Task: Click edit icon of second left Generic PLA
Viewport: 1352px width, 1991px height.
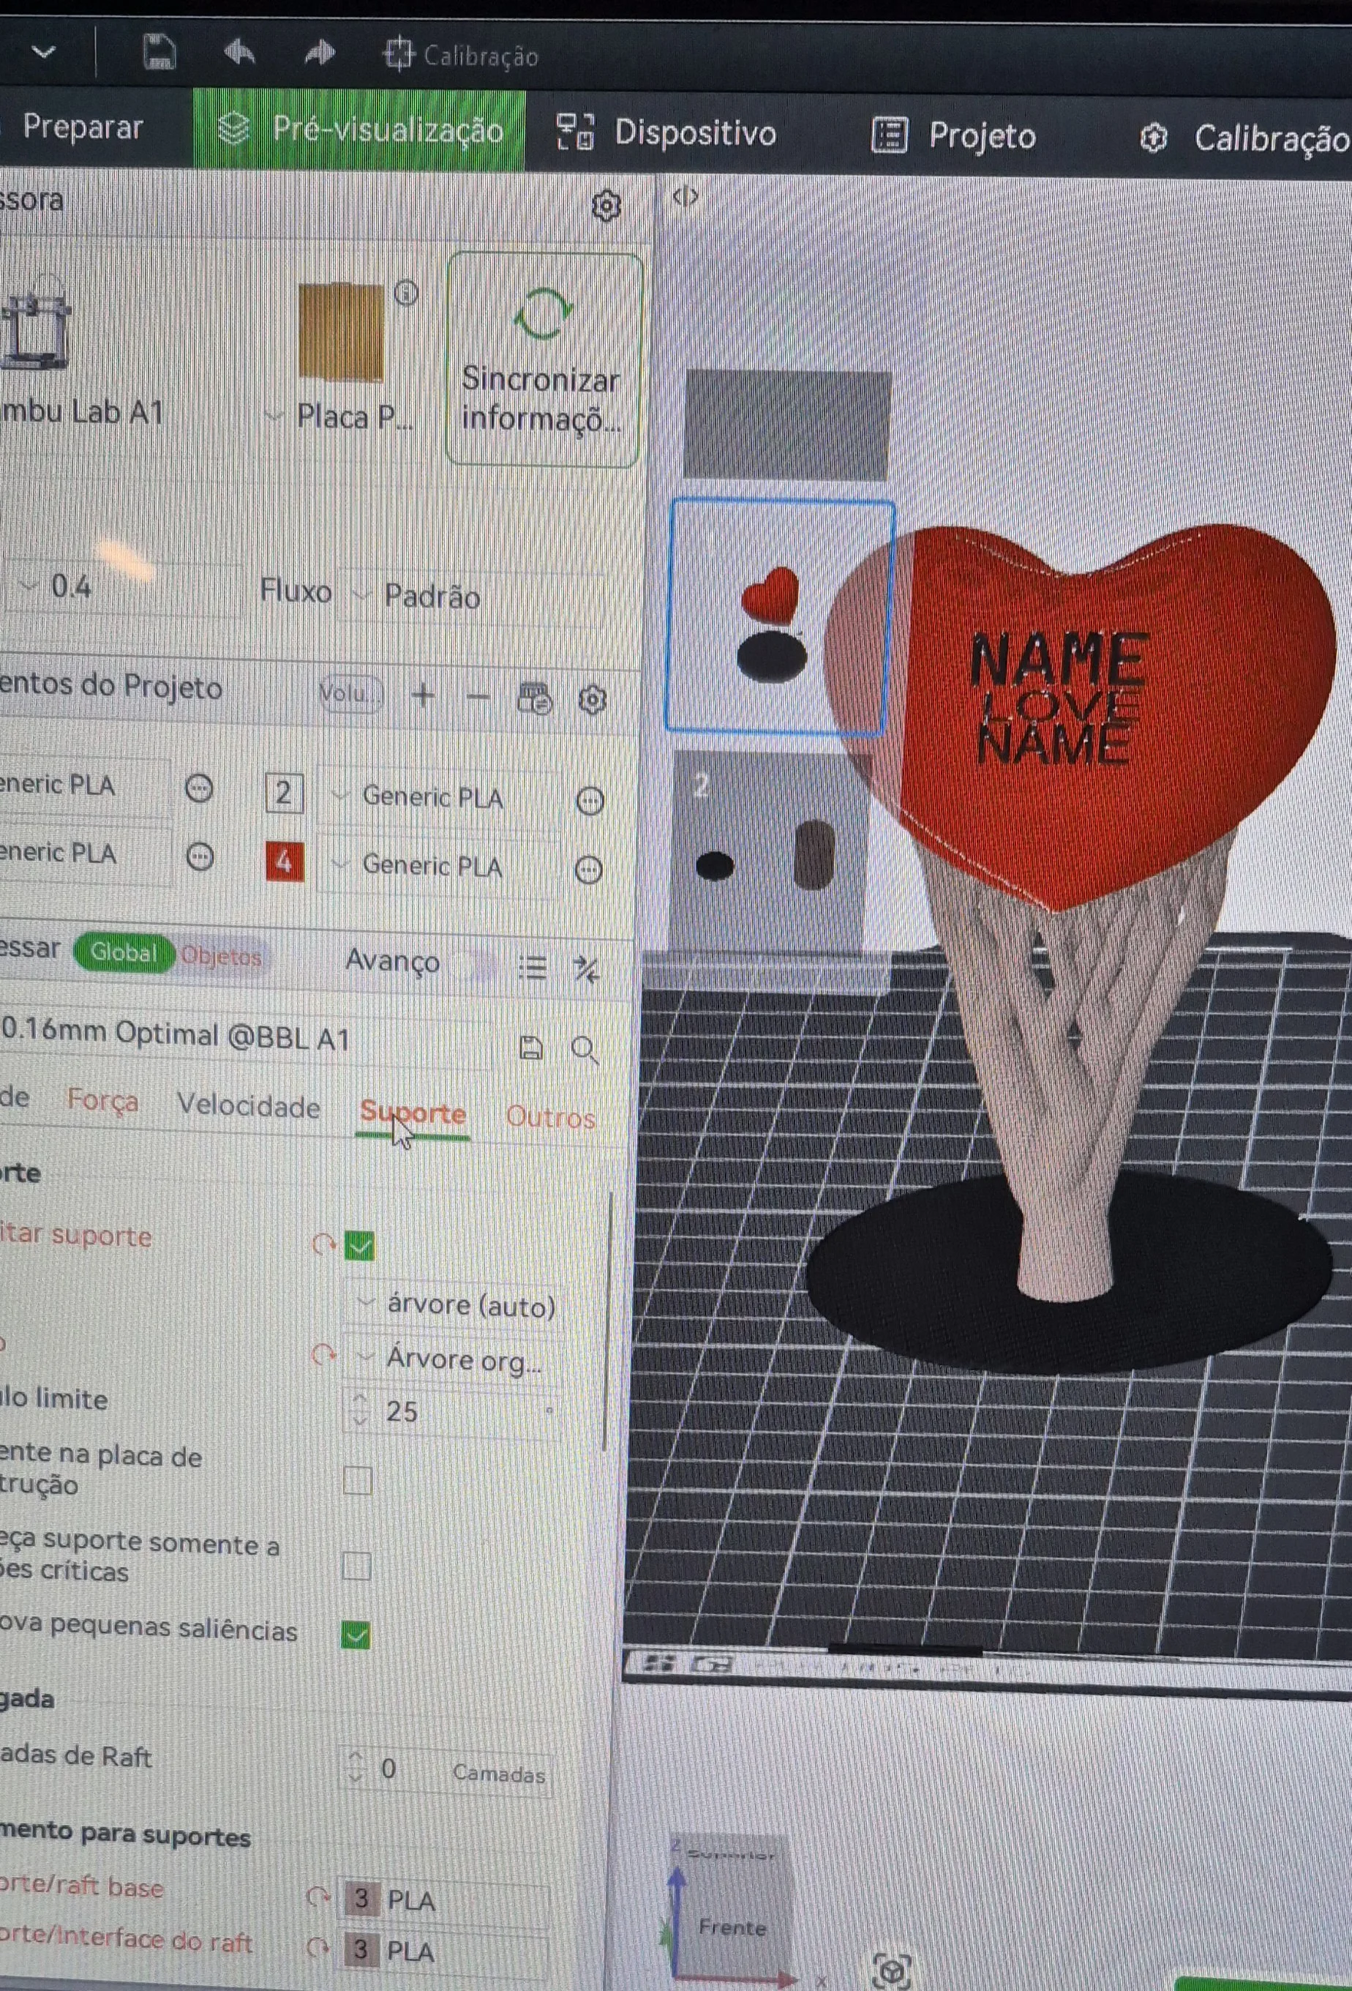Action: click(x=200, y=856)
